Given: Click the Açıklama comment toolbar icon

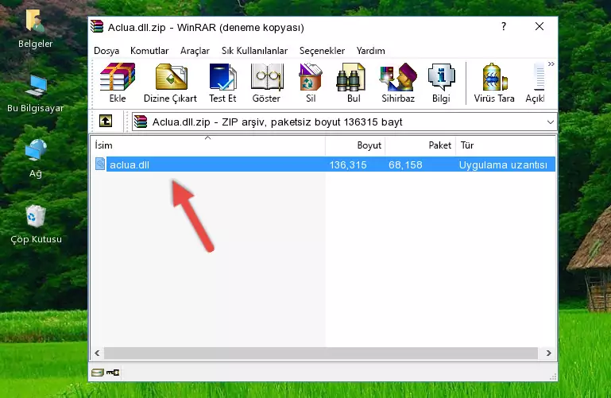Looking at the screenshot, I should 535,83.
